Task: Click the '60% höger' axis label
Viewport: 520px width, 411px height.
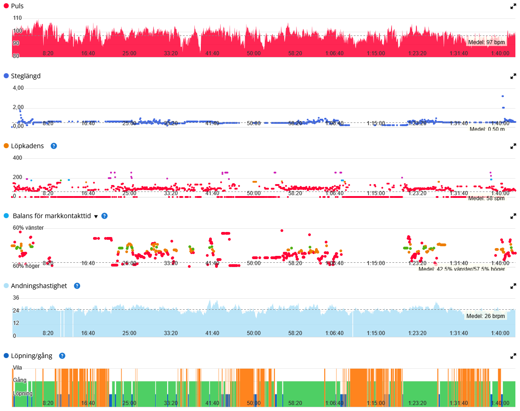Action: pos(26,266)
